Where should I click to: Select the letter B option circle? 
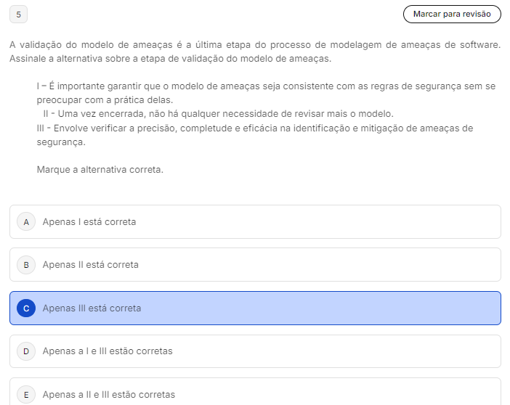coord(26,265)
